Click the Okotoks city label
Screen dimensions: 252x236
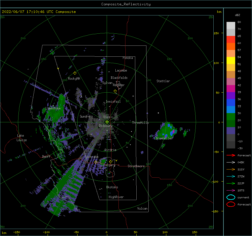[x=112, y=187]
